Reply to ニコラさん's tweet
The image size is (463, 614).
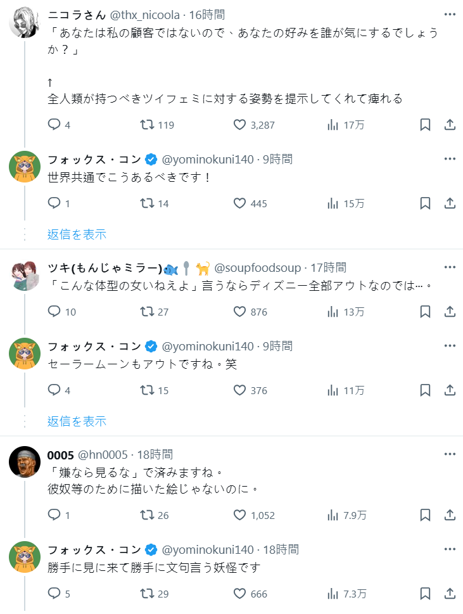click(x=54, y=125)
